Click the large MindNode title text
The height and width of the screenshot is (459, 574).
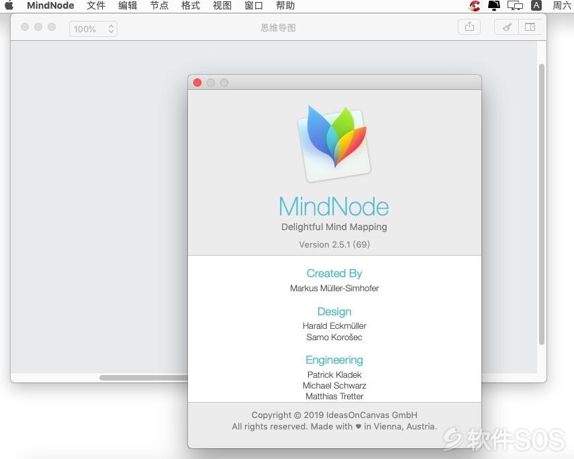pos(334,207)
